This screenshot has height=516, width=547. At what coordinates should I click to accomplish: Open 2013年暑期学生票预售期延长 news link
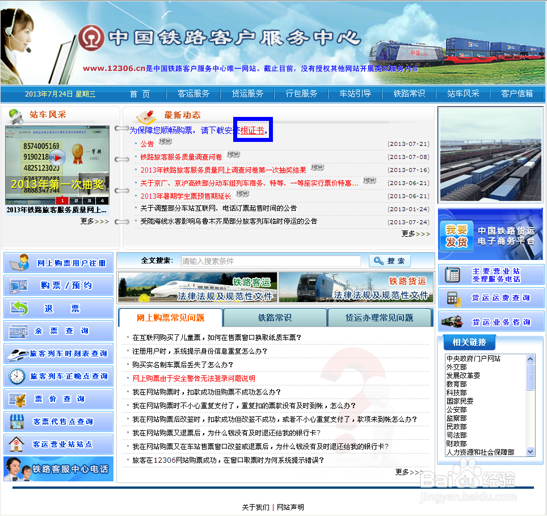point(186,196)
